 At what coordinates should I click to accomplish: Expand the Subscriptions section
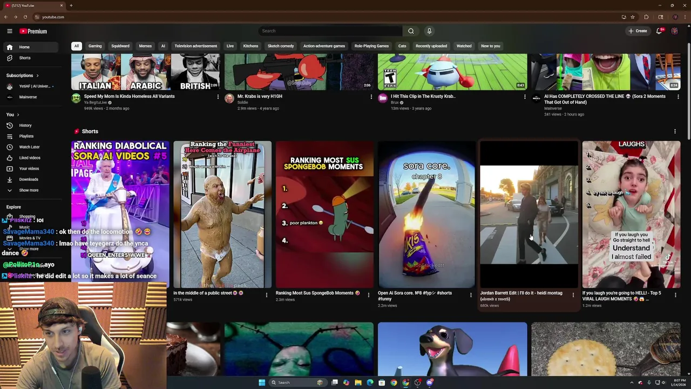[x=23, y=76]
